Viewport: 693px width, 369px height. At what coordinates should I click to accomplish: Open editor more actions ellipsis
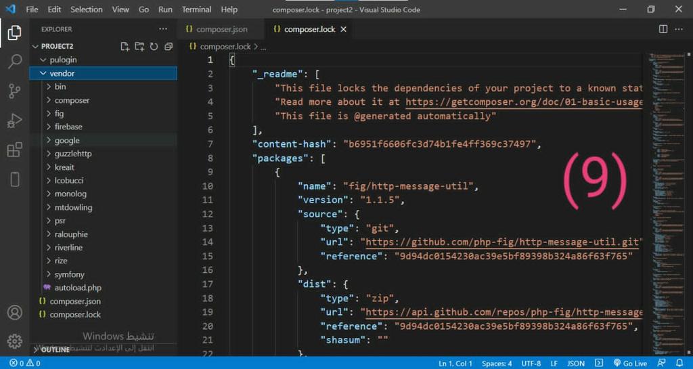click(679, 29)
